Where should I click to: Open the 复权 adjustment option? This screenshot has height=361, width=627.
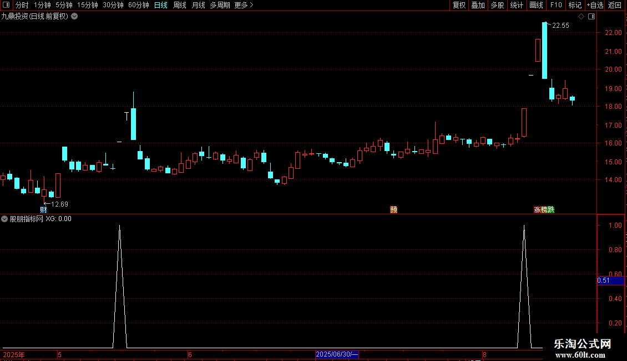(459, 5)
